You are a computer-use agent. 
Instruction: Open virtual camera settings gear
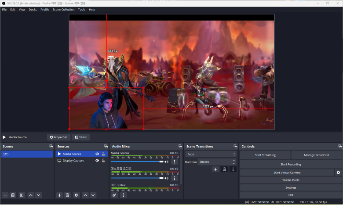click(339, 173)
